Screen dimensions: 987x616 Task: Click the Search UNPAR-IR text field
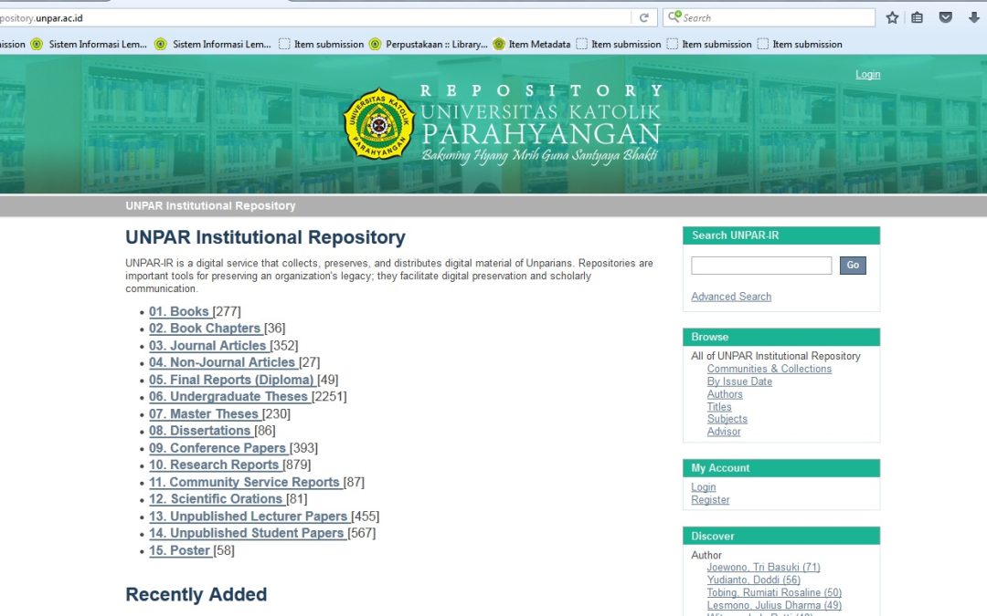click(760, 266)
